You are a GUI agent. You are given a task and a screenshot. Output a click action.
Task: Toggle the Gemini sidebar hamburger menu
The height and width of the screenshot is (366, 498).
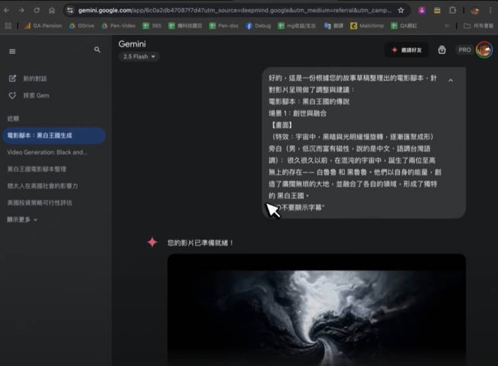(x=12, y=51)
